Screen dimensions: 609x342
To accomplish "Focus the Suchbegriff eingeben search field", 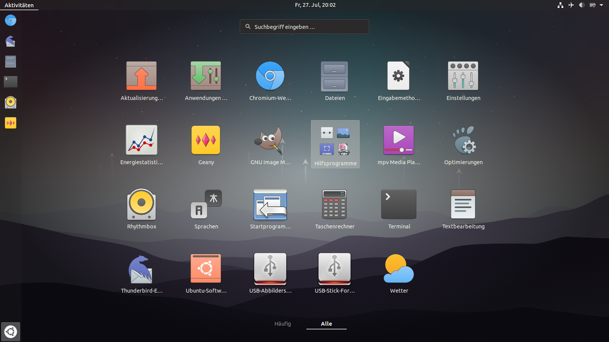I will pos(304,27).
